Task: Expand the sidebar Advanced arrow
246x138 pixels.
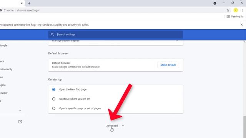Action: coord(20,110)
